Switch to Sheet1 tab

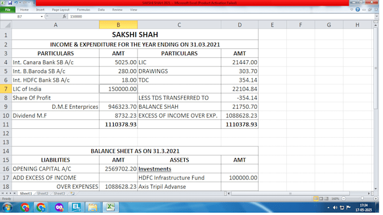[x=26, y=194]
